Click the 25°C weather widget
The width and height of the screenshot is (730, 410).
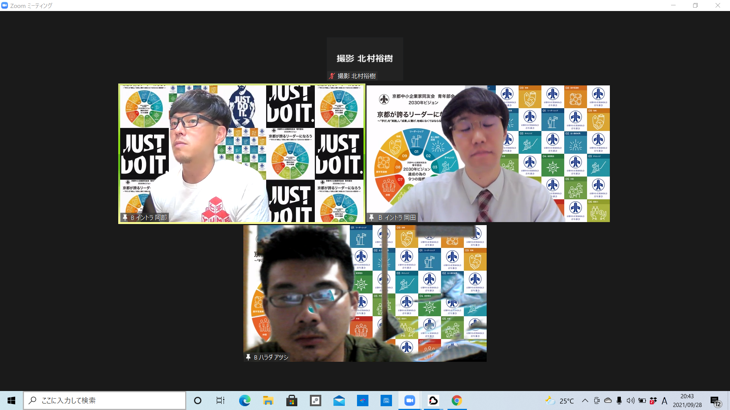[x=559, y=401]
